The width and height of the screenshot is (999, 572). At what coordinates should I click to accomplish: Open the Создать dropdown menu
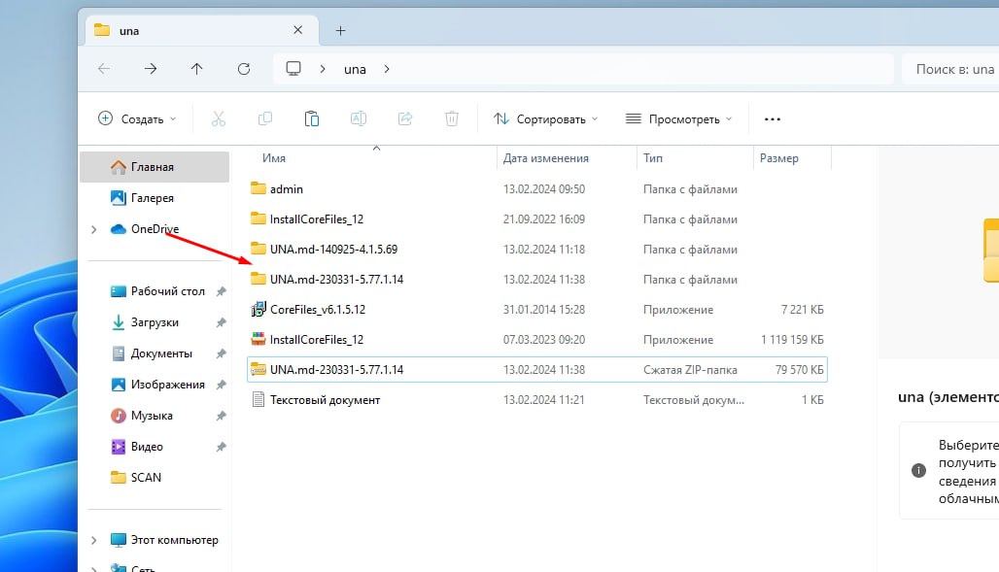click(x=137, y=119)
